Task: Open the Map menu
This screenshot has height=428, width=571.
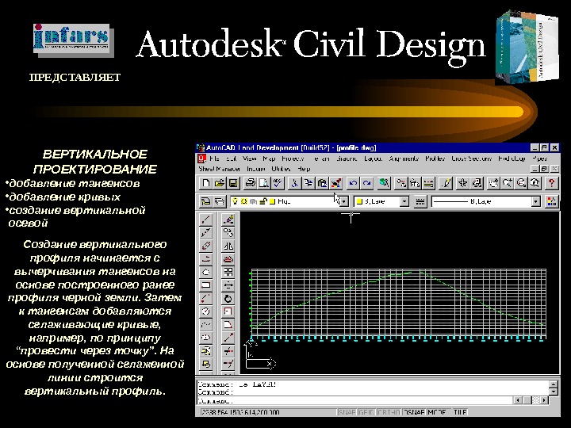Action: click(269, 159)
